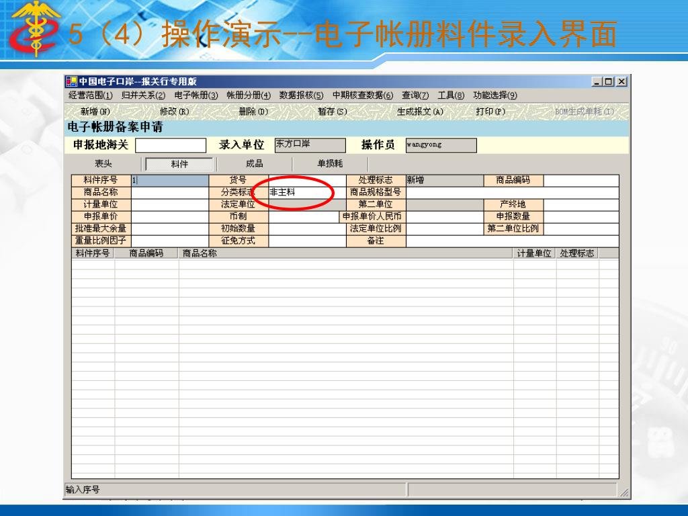Focus the 申报地海关 input field

tap(171, 145)
